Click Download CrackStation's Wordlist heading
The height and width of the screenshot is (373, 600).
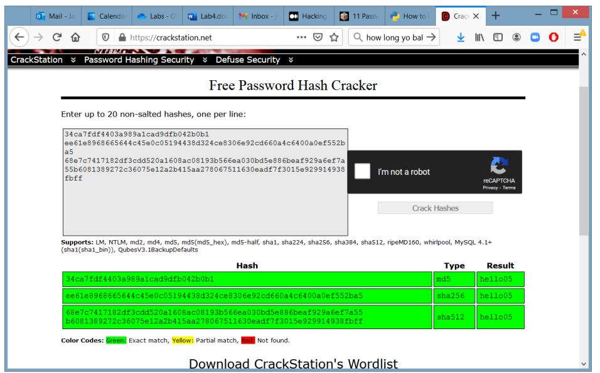[293, 364]
